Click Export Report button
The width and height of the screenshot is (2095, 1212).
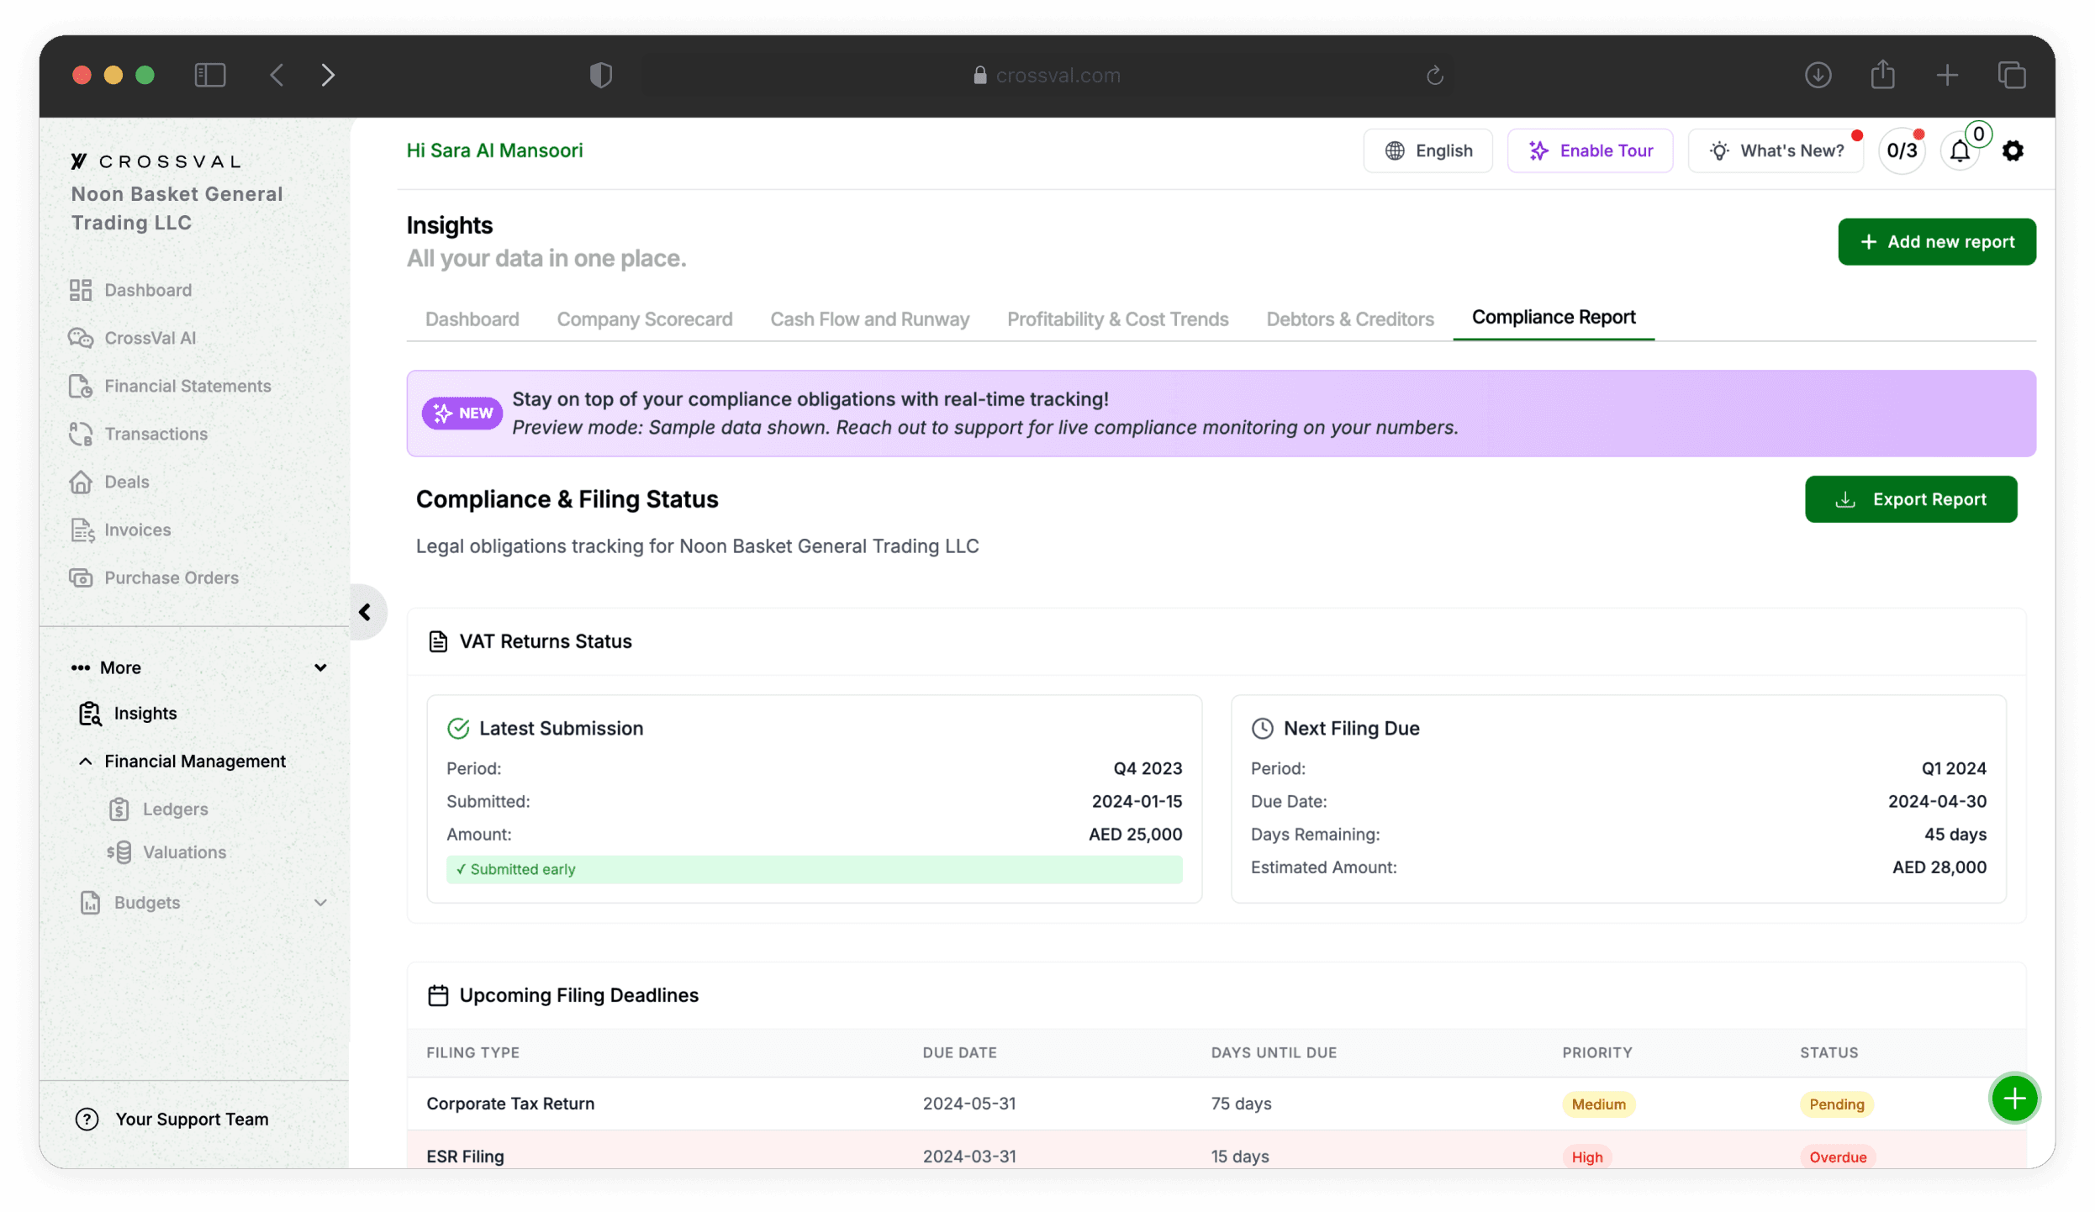1910,499
